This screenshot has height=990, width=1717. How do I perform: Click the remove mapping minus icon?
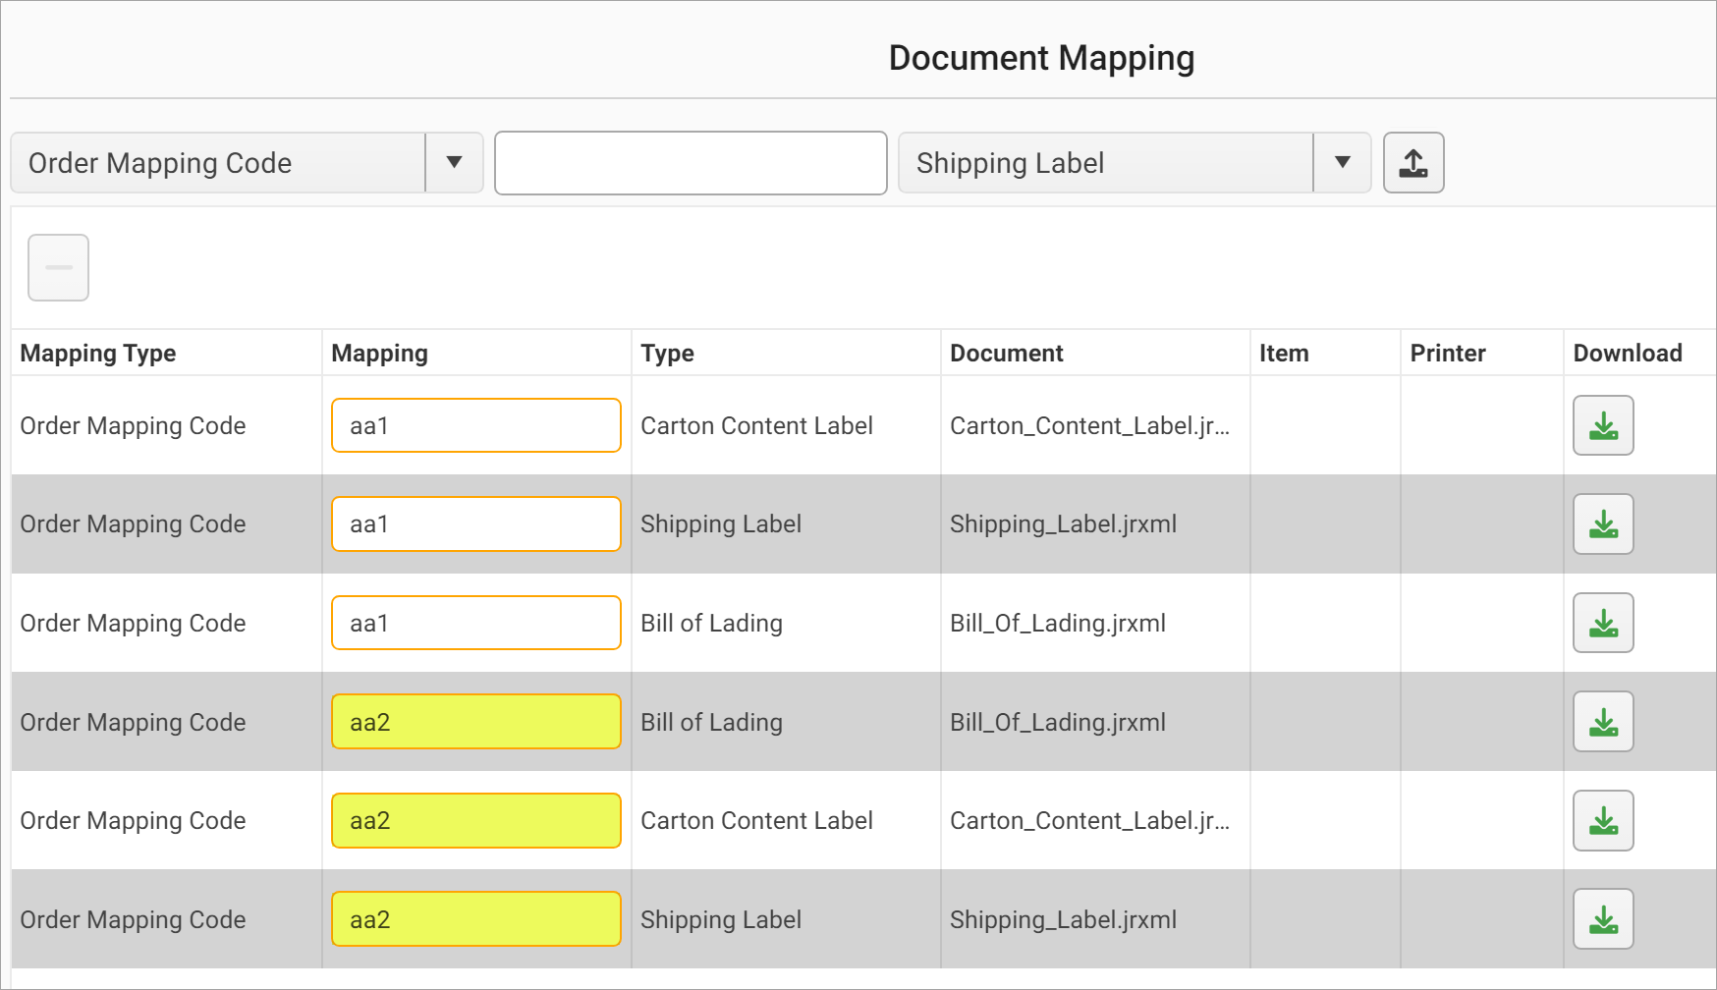(x=58, y=266)
